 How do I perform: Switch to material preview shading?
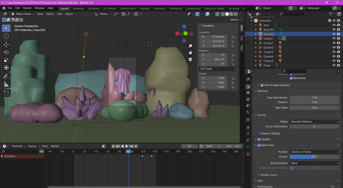click(x=231, y=14)
